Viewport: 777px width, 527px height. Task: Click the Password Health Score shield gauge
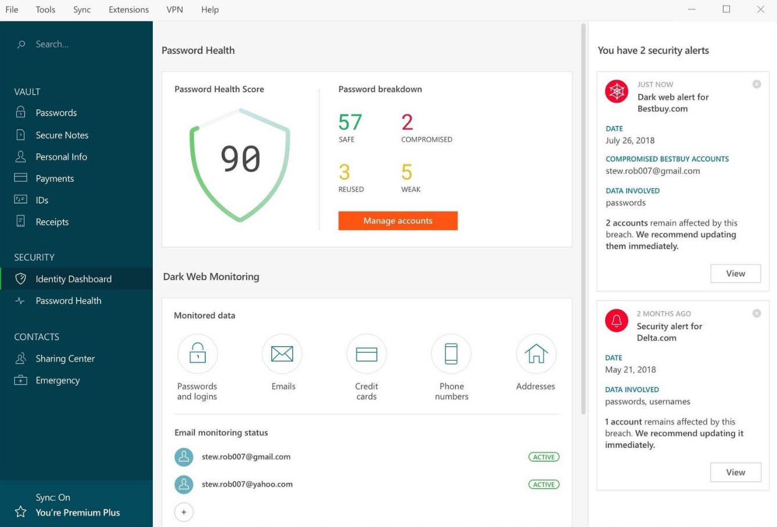(x=239, y=161)
